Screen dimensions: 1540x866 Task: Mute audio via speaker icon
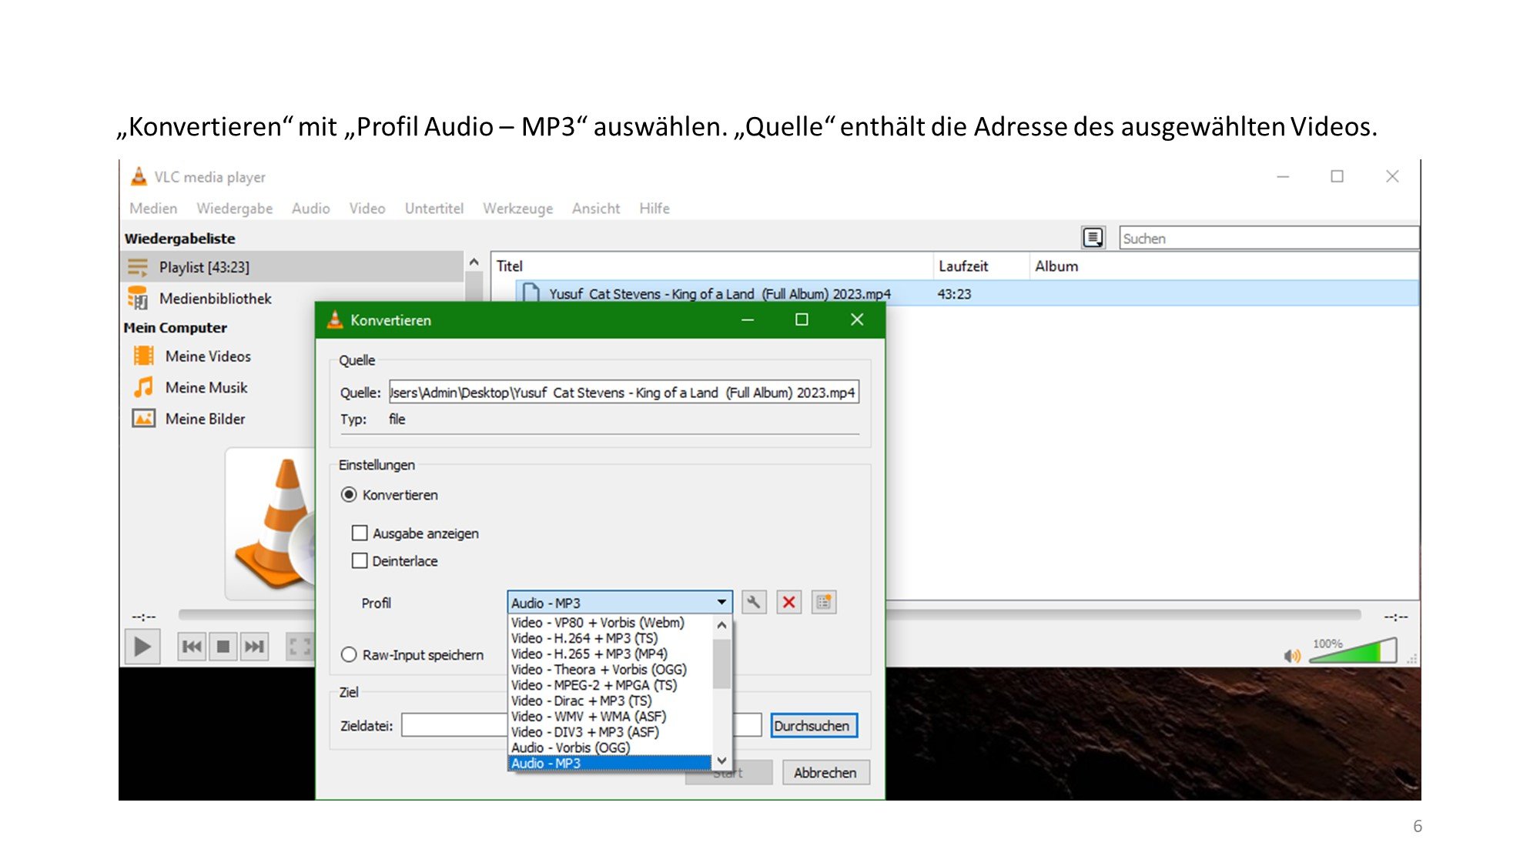point(1291,656)
